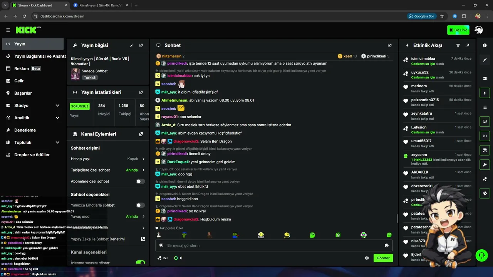
Task: Click the broadcast signal icon in right rail
Action: click(x=485, y=136)
